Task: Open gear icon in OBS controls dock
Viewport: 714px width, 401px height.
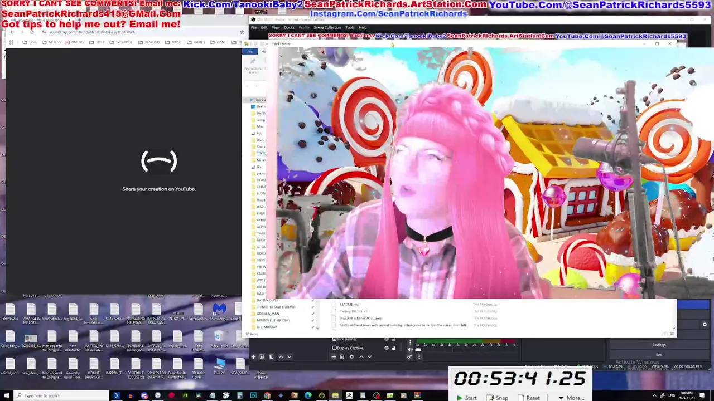Action: click(705, 325)
